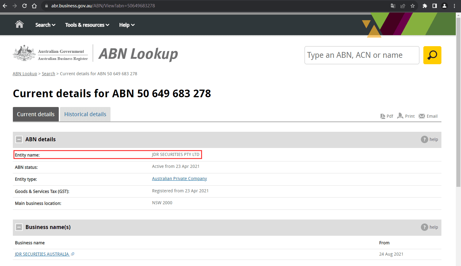Click the Goods & Services Tax (GST) label
Screen dimensions: 461x266
(x=42, y=191)
